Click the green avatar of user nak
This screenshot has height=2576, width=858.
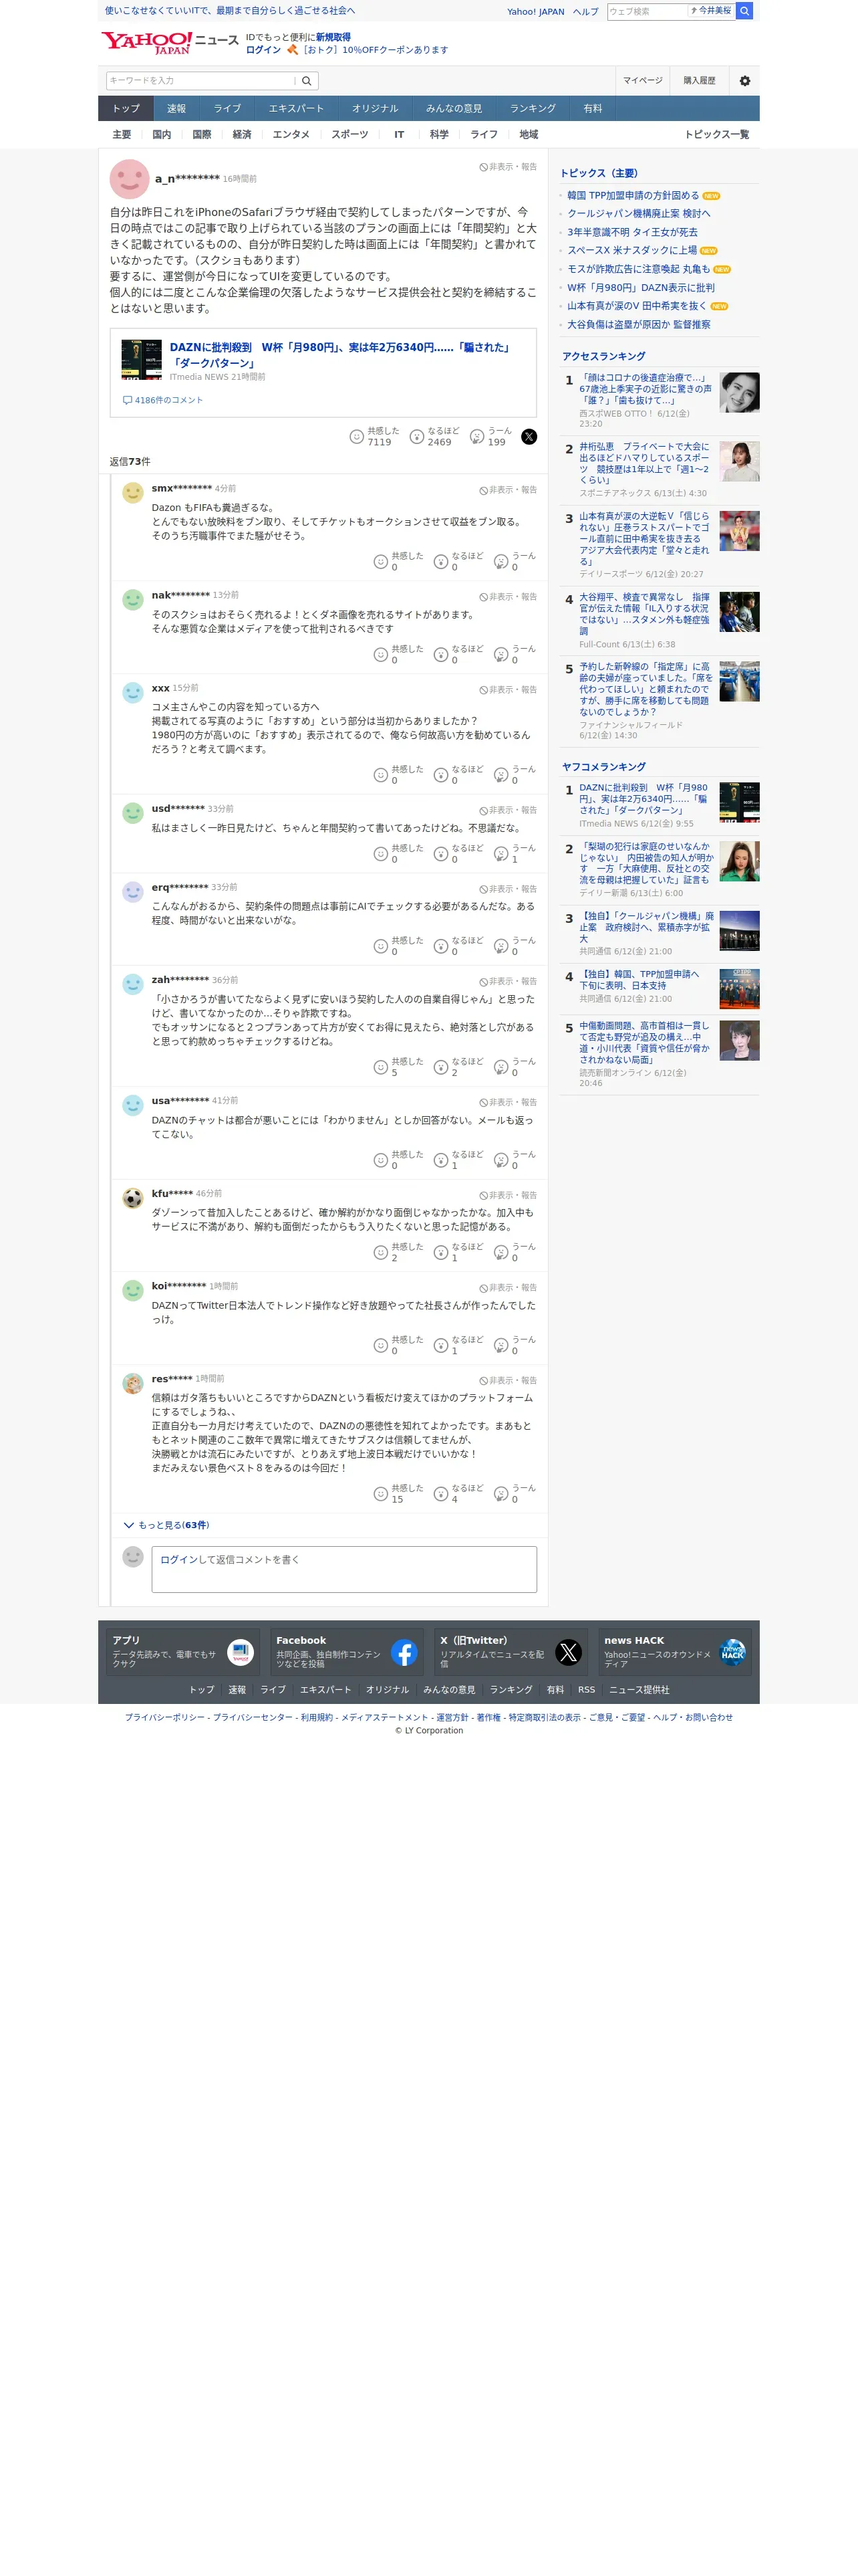click(x=133, y=600)
